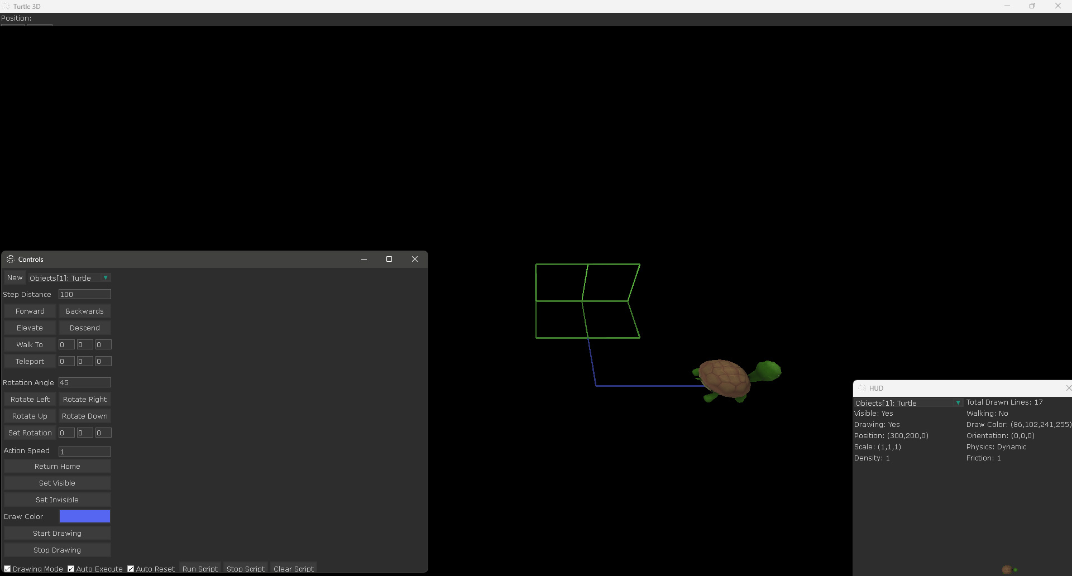
Task: Click the third Walk To coordinate field
Action: [x=103, y=345]
